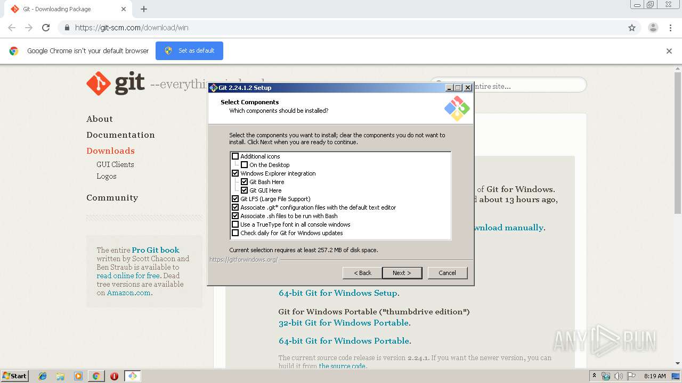This screenshot has height=383, width=682.
Task: Open Chrome three-dot menu
Action: click(671, 28)
